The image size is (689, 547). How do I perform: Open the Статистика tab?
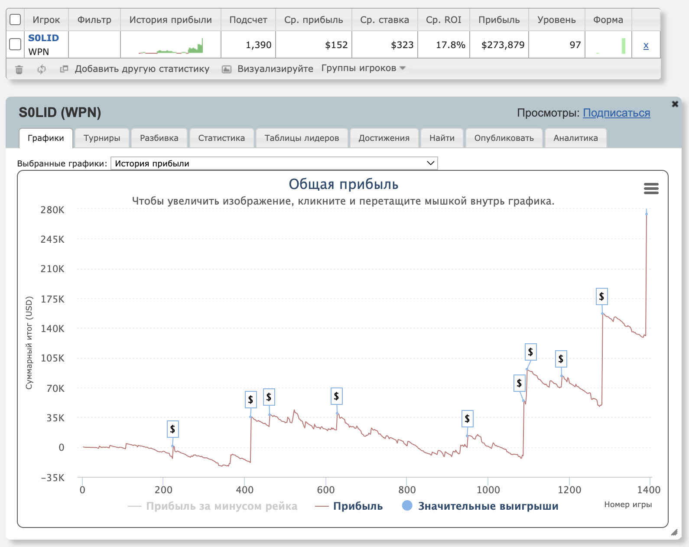[x=221, y=138]
